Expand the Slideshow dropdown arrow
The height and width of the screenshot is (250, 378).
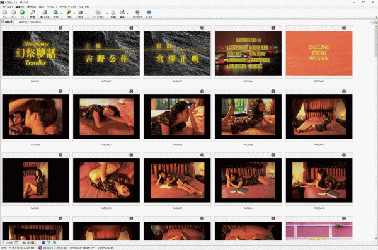(x=107, y=13)
